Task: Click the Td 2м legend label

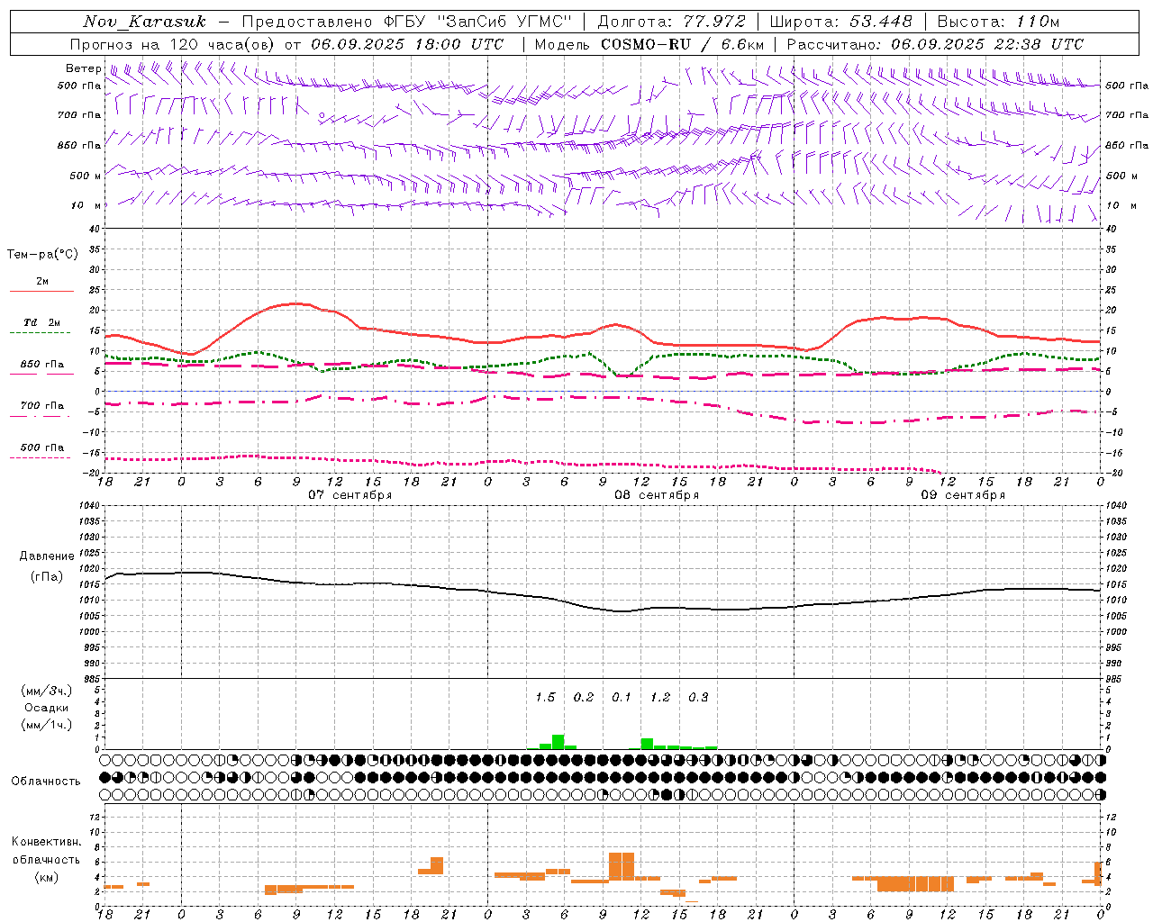Action: pyautogui.click(x=42, y=322)
